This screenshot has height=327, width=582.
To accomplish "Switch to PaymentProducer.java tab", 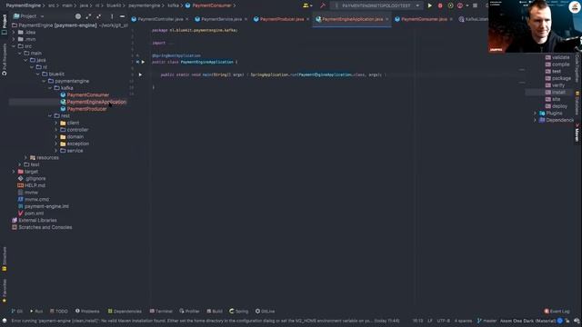I will tap(281, 19).
